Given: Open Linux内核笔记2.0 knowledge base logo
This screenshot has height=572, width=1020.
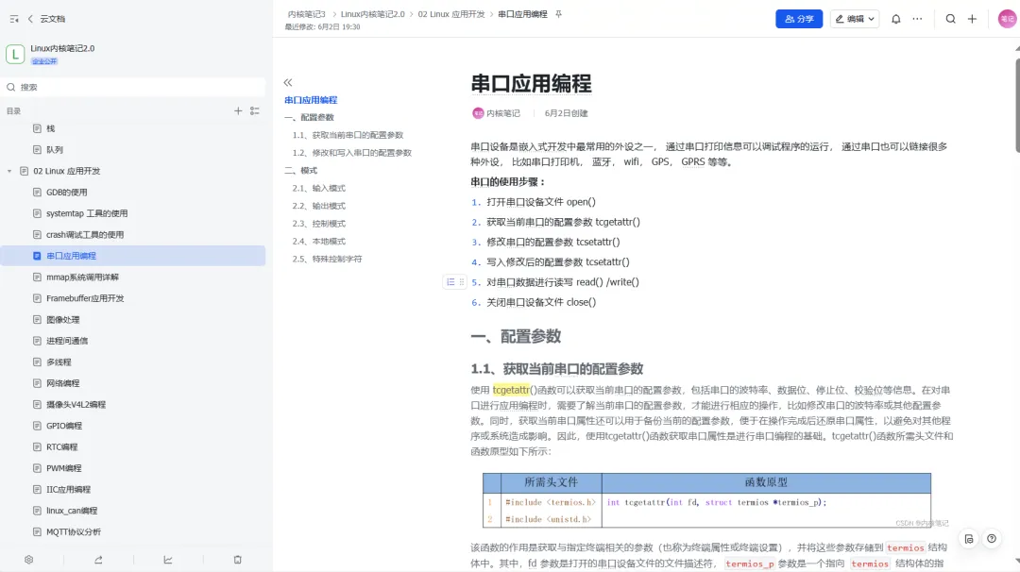Looking at the screenshot, I should tap(15, 54).
